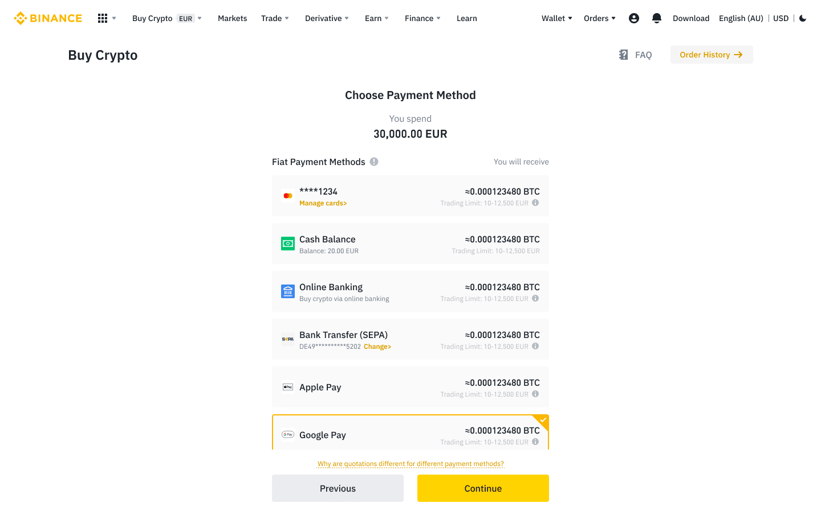Show trading limit info for Online Banking
Image resolution: width=821 pixels, height=511 pixels.
coord(535,298)
